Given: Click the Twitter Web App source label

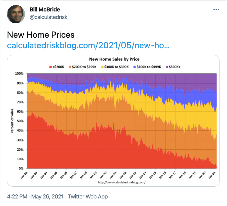Looking at the screenshot, I should click(88, 197).
